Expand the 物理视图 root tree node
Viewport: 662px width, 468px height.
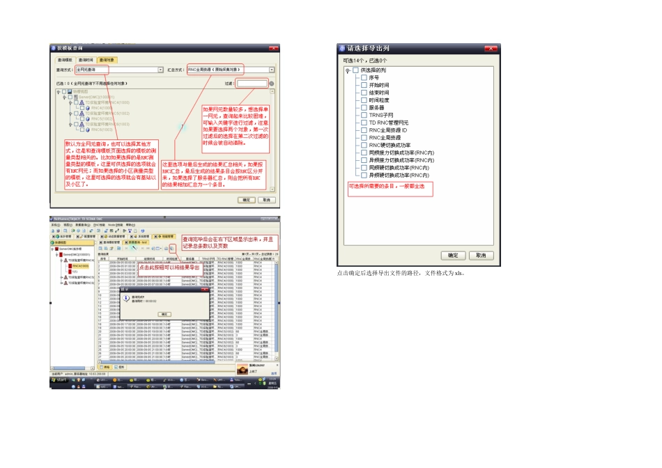(x=59, y=91)
